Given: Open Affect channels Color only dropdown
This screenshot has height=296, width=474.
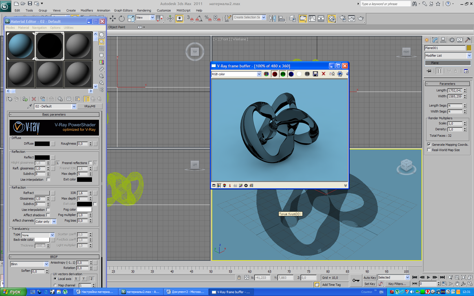Looking at the screenshot, I should pos(46,222).
